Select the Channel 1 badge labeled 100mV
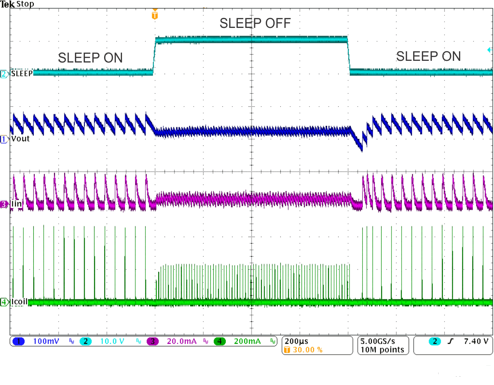Viewport: 494px width, 385px height. (19, 341)
